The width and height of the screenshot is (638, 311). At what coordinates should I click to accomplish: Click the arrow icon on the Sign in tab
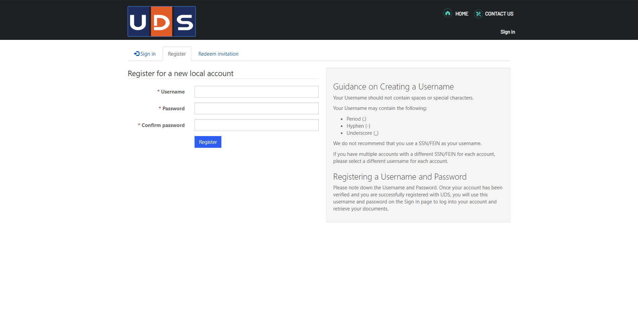pyautogui.click(x=136, y=53)
